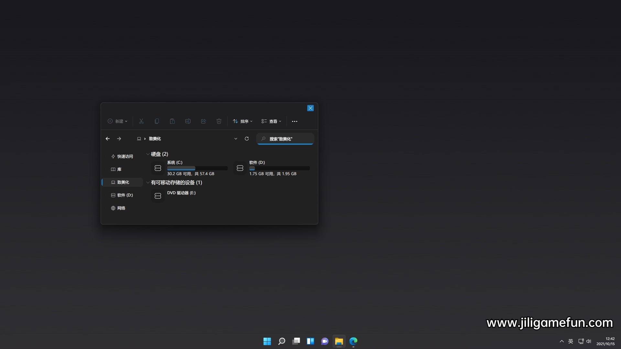The height and width of the screenshot is (349, 621).
Task: Click the 软件 (D:) usage bar
Action: 279,168
